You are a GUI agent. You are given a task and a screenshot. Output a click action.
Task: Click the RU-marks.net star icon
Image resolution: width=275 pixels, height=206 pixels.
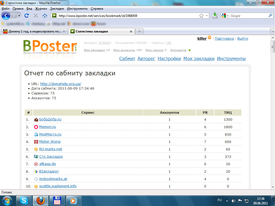point(36,149)
